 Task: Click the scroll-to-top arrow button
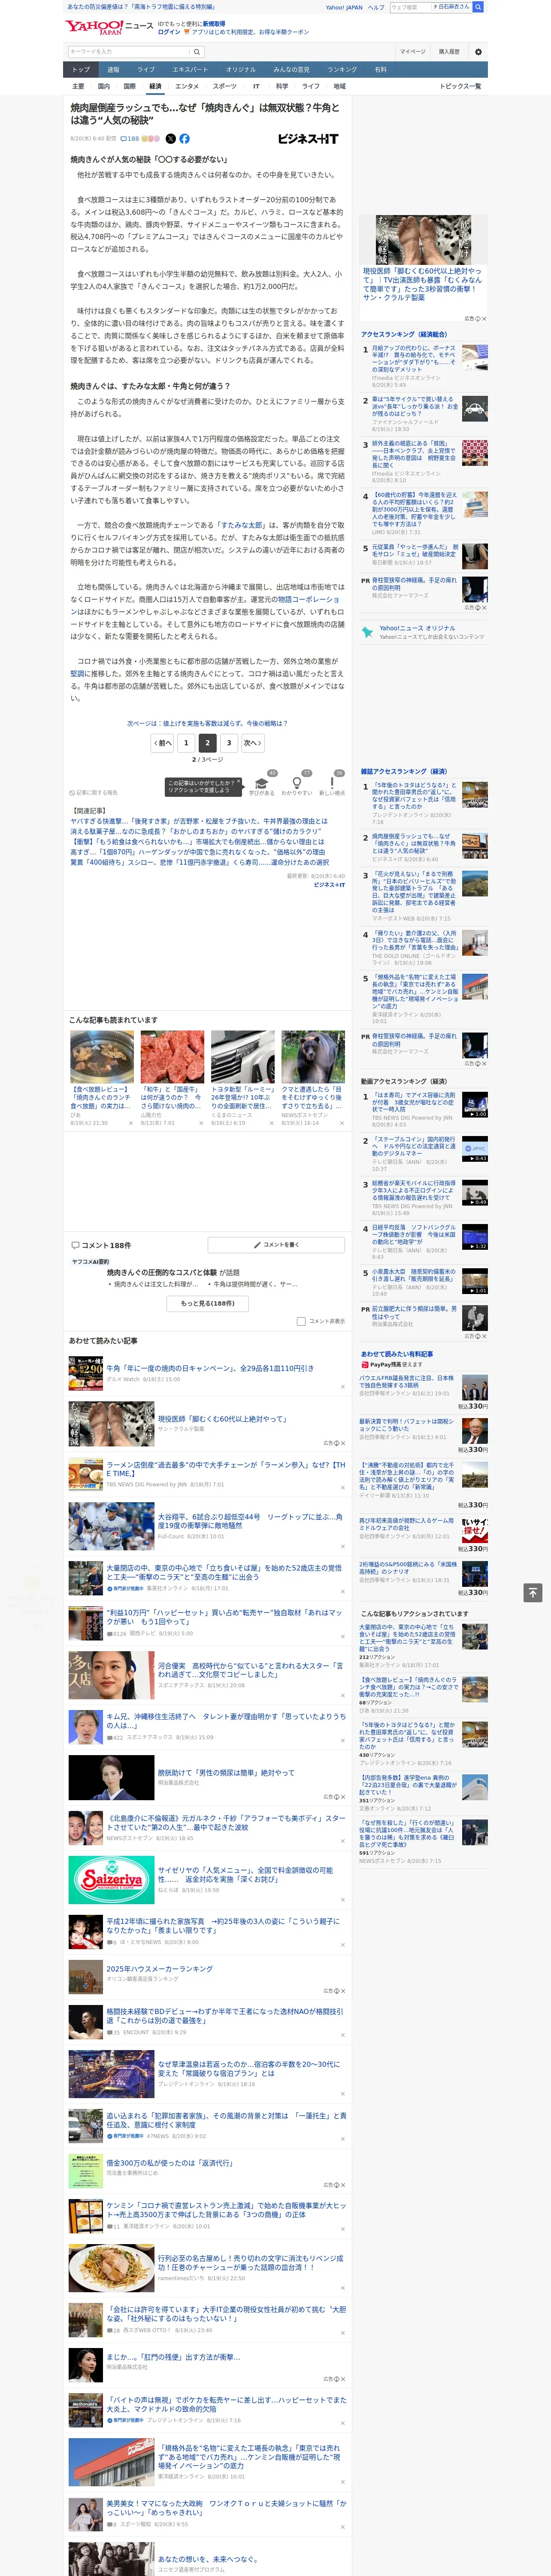coord(533,1592)
